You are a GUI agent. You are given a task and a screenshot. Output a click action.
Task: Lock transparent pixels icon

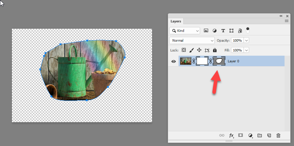[x=184, y=50]
